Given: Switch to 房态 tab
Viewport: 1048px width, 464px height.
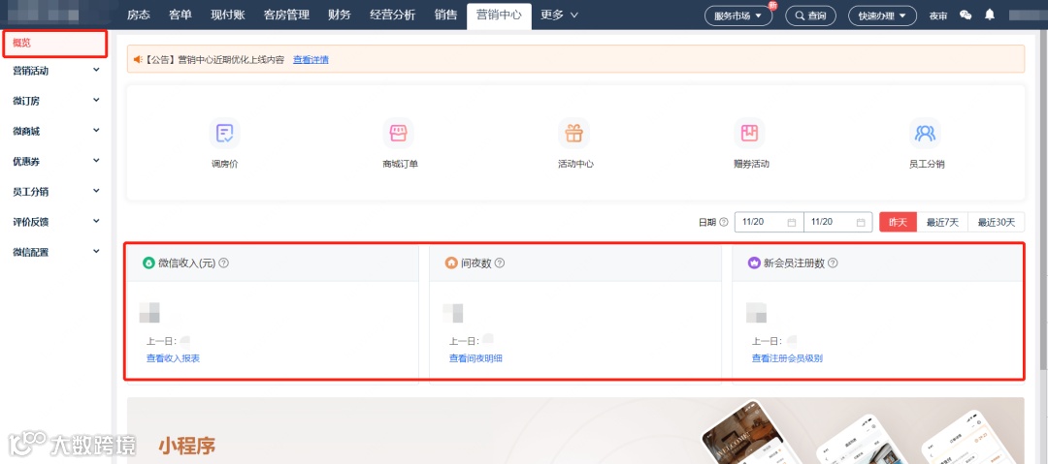Looking at the screenshot, I should (x=139, y=15).
